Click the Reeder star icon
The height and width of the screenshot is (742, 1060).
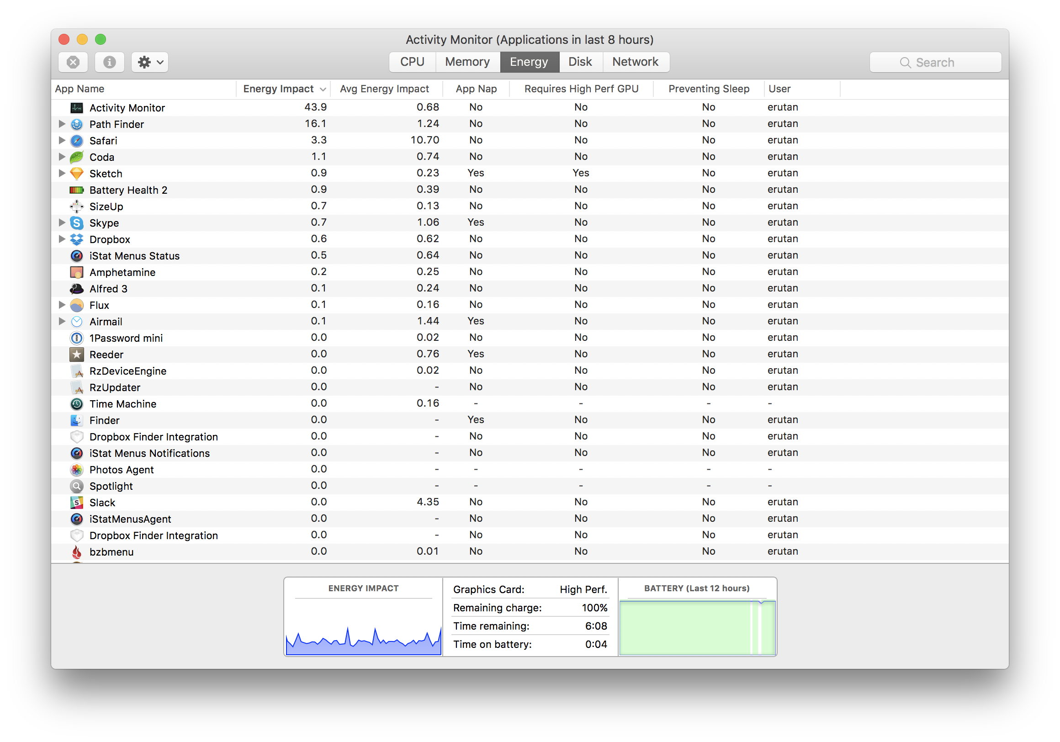(77, 355)
